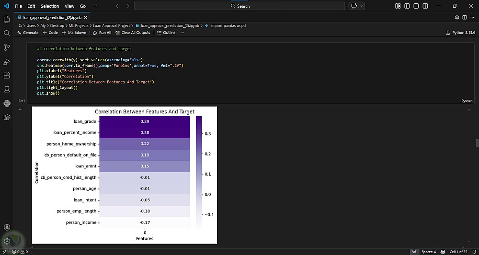Open the chat dropdown arrow in title bar

pyautogui.click(x=362, y=6)
